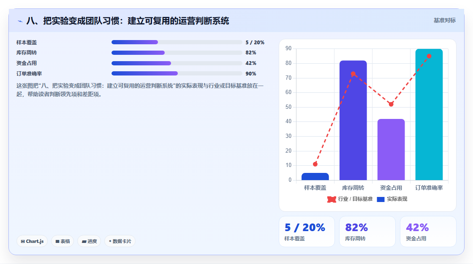Click the blue 实际表现 legend swatch
Viewport: 473px width, 264px height.
tap(381, 199)
